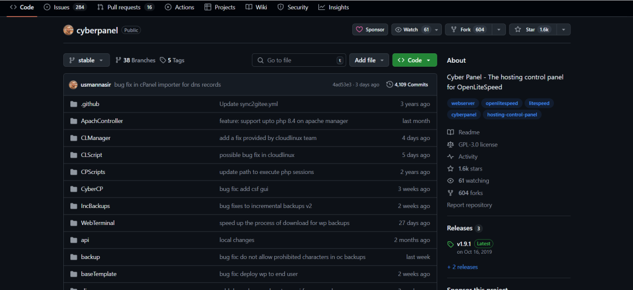Screen dimensions: 633x290
Task: Select the cyberpanel topic tag
Action: tap(464, 115)
